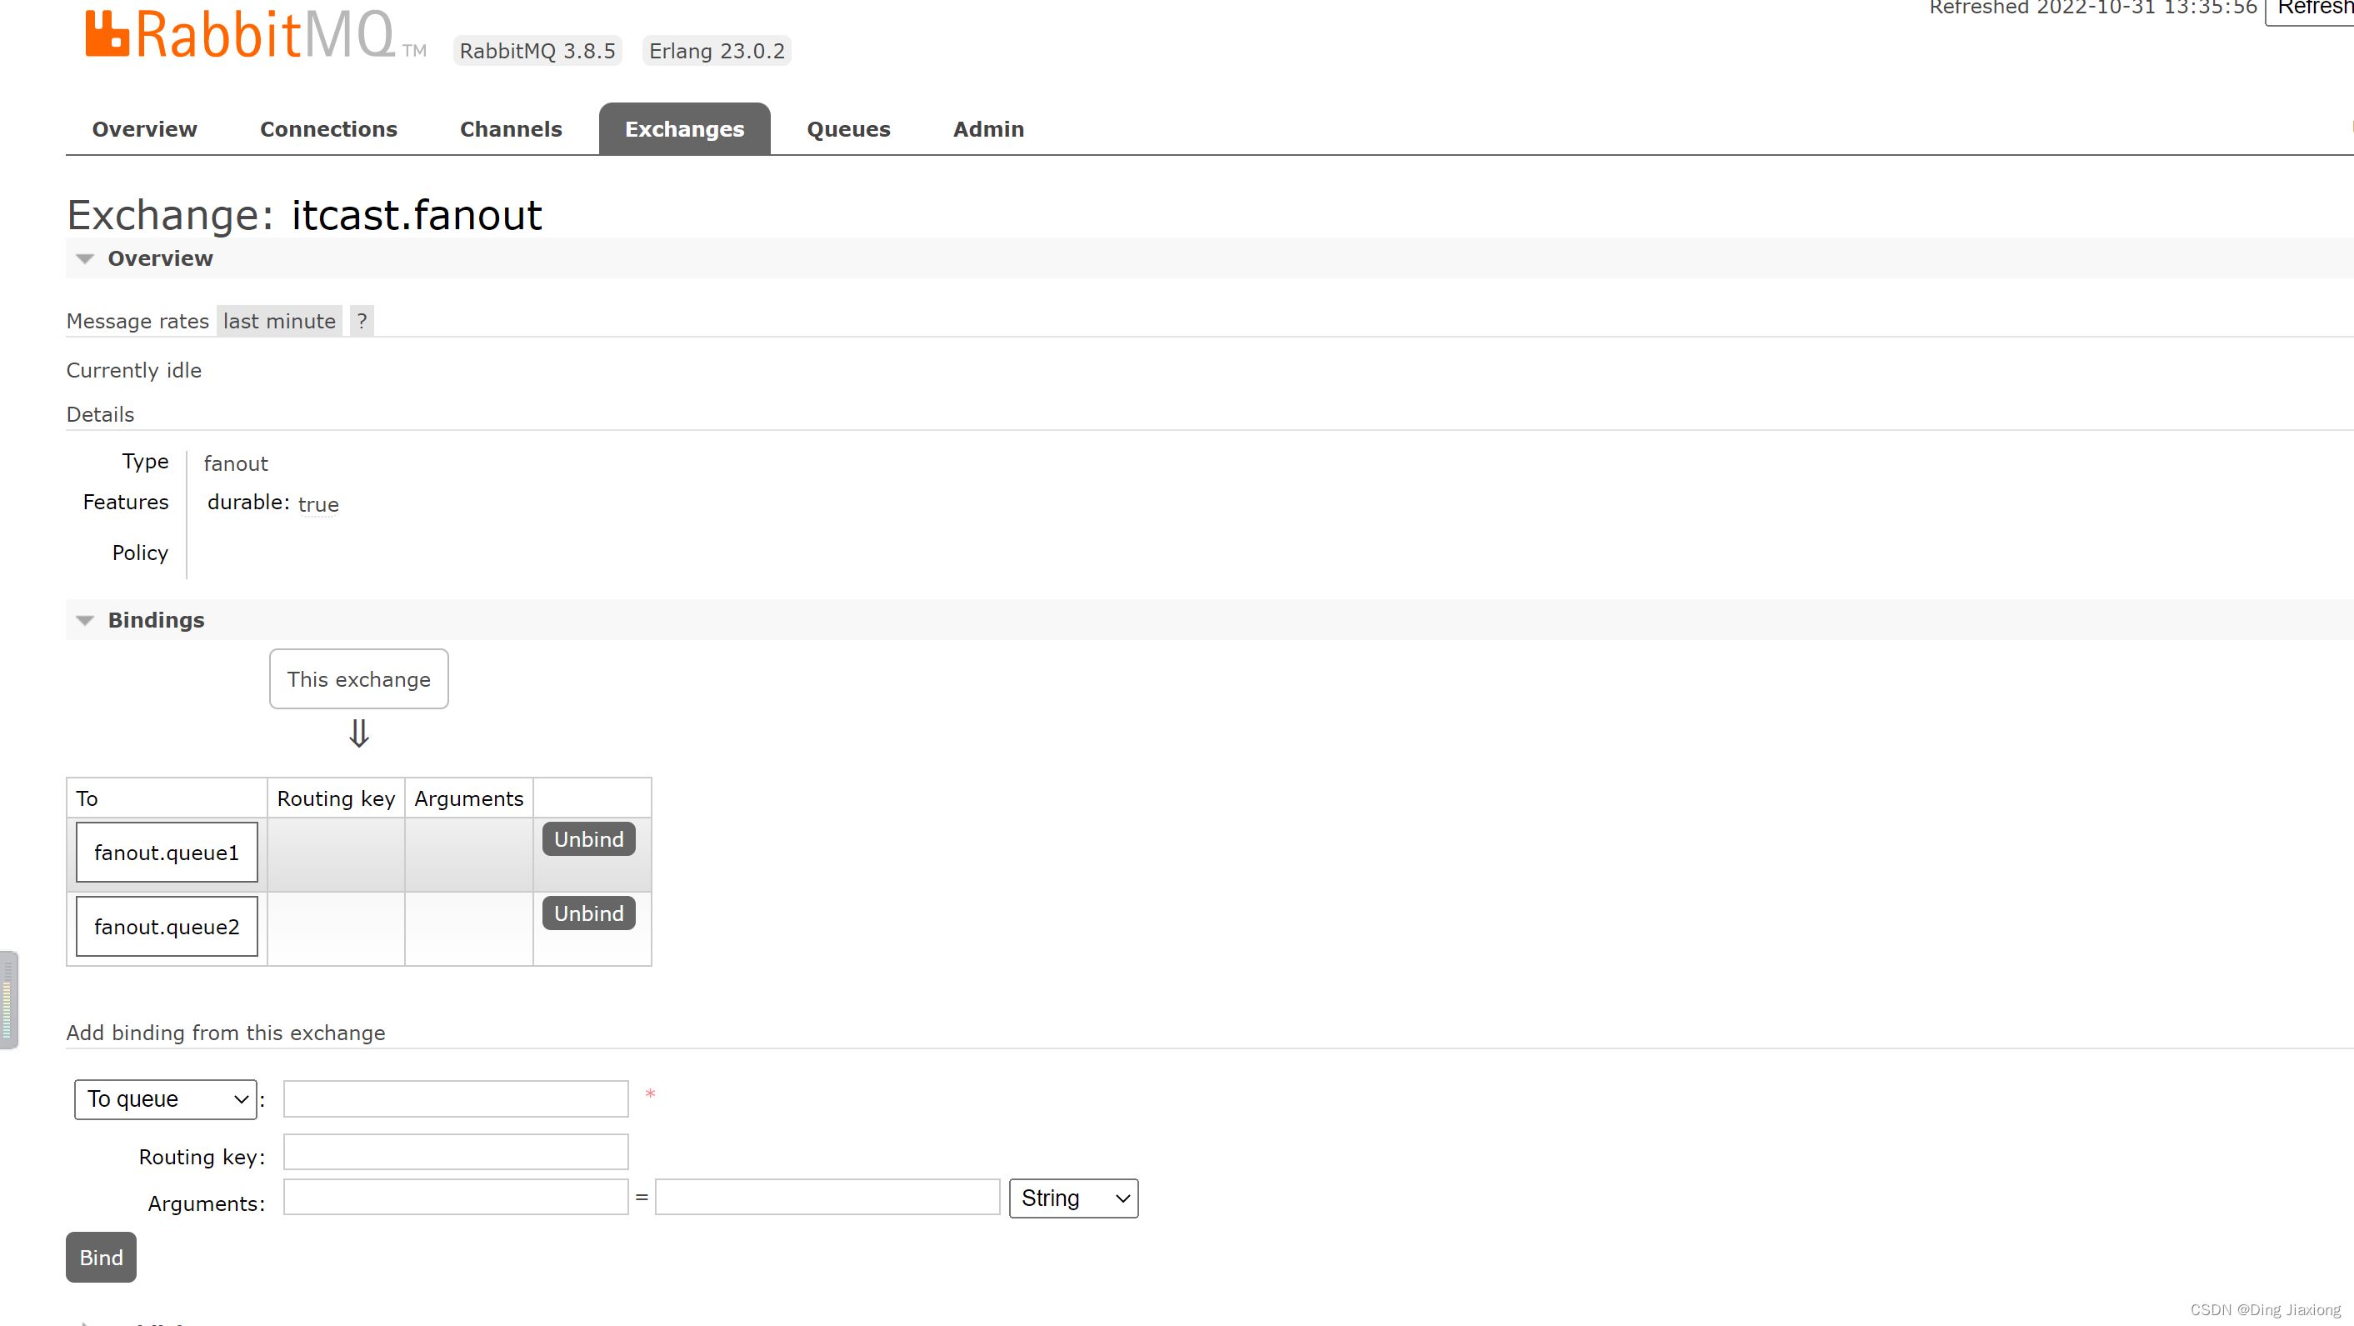Image resolution: width=2354 pixels, height=1326 pixels.
Task: Click the double down-arrow binding flow icon
Action: (x=357, y=734)
